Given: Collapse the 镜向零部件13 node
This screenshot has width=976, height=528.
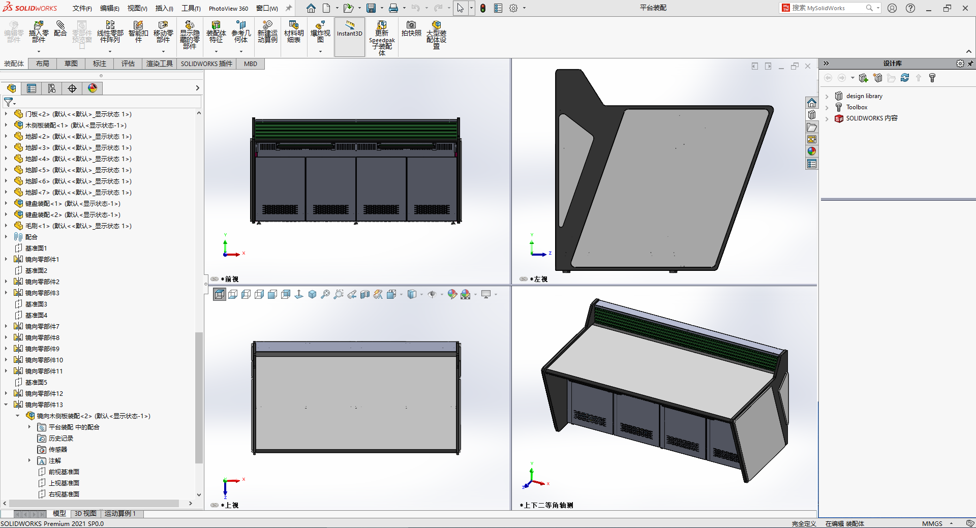Looking at the screenshot, I should (6, 405).
